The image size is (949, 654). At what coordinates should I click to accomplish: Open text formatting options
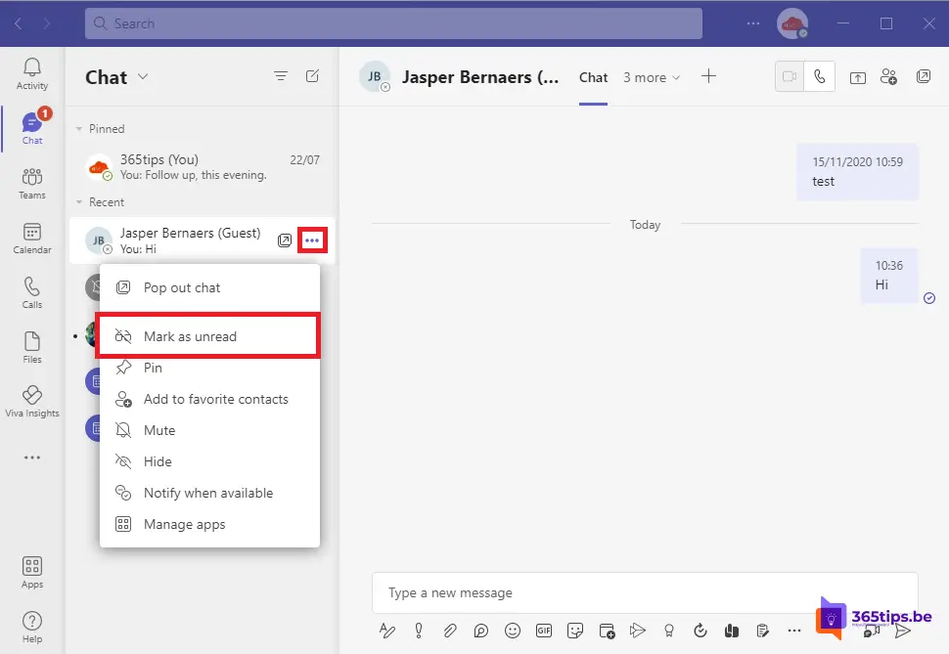coord(387,631)
